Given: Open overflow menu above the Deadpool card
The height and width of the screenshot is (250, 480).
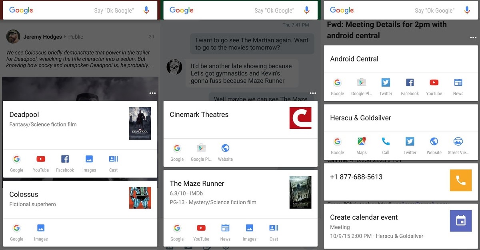Looking at the screenshot, I should pyautogui.click(x=152, y=93).
